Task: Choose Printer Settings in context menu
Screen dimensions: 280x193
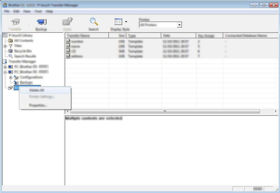Action: pos(45,97)
